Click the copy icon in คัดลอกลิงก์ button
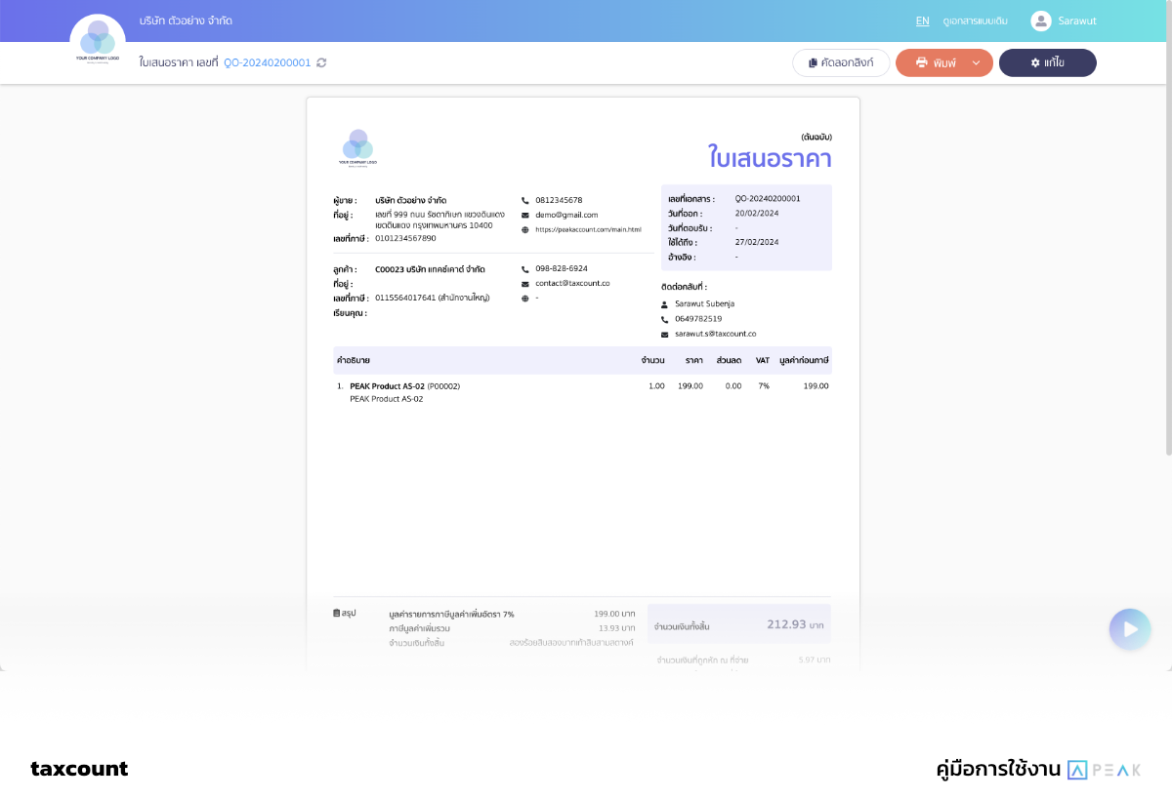 pyautogui.click(x=813, y=62)
